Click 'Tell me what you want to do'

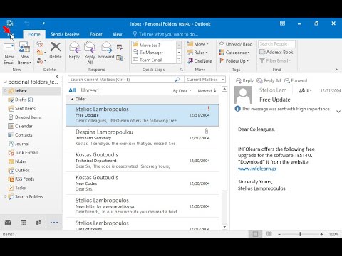165,34
